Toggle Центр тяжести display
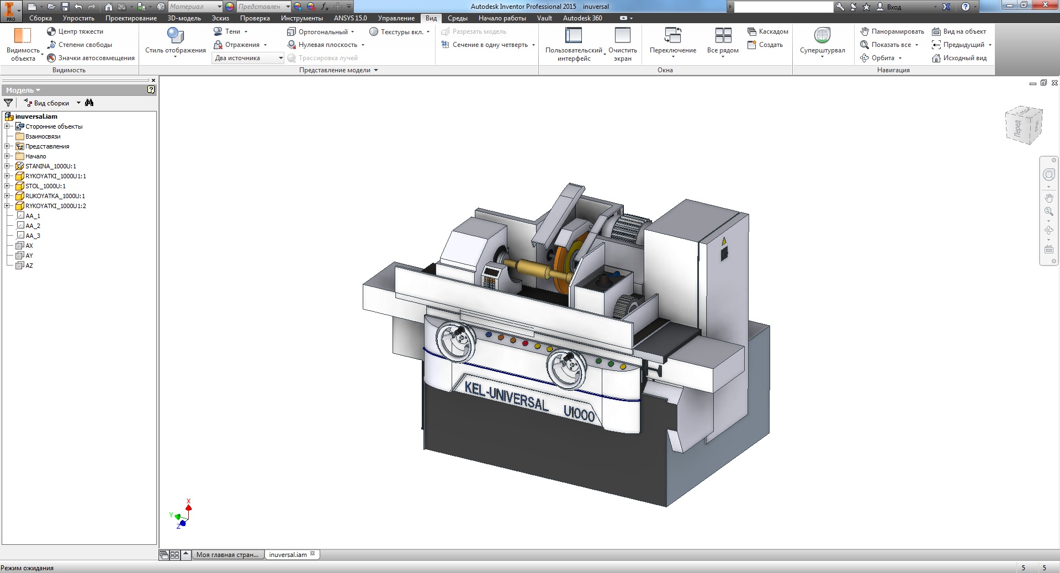This screenshot has height=573, width=1060. (75, 31)
